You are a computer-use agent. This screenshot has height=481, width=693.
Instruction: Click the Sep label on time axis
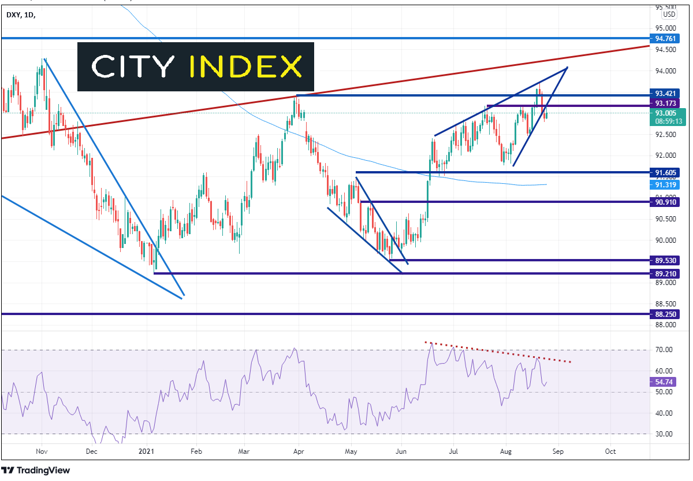pyautogui.click(x=557, y=451)
